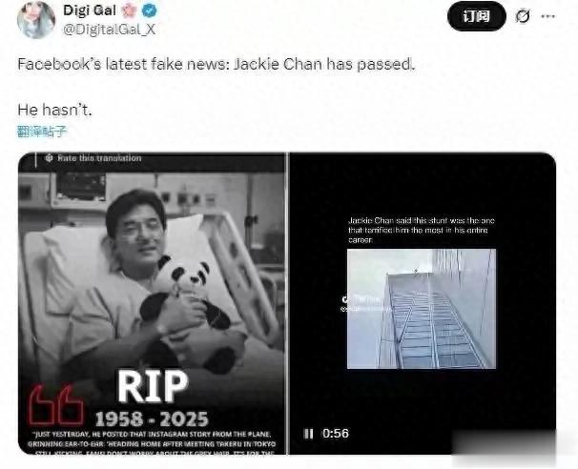Click the Rate this translation gear icon

[x=49, y=158]
